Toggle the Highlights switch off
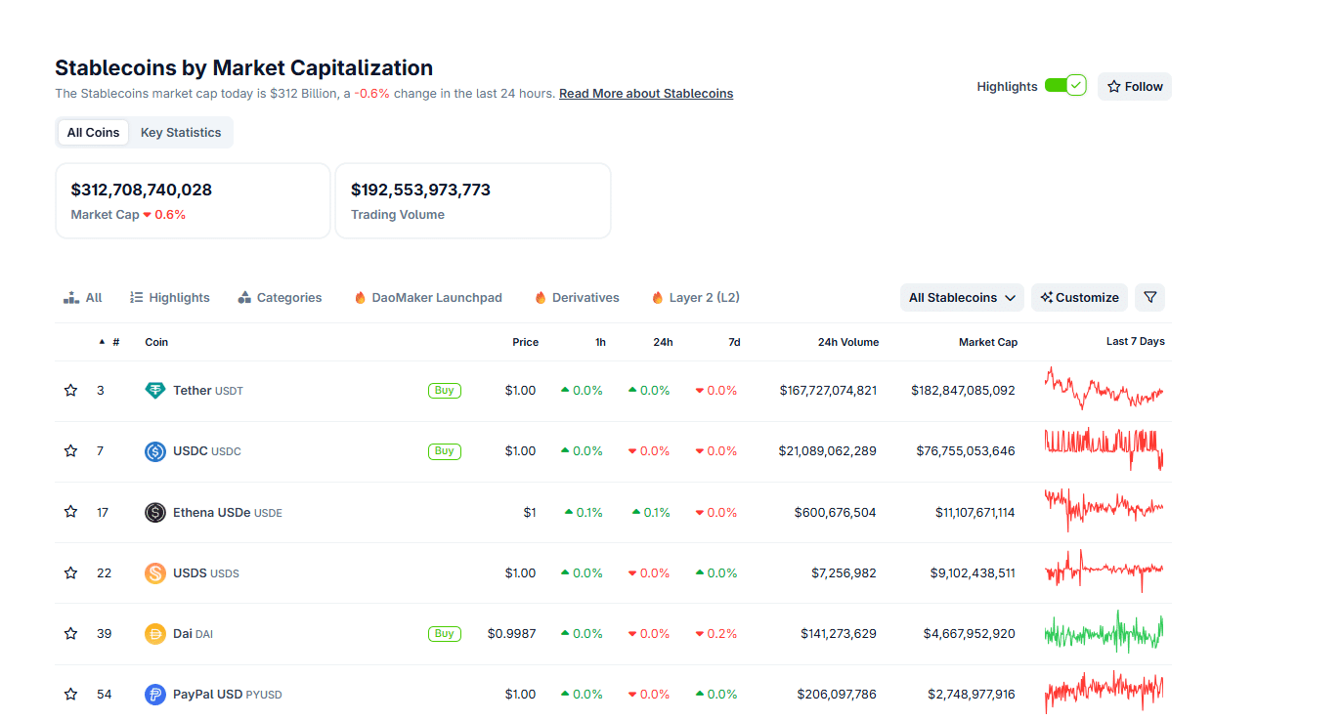The width and height of the screenshot is (1343, 720). tap(1064, 86)
